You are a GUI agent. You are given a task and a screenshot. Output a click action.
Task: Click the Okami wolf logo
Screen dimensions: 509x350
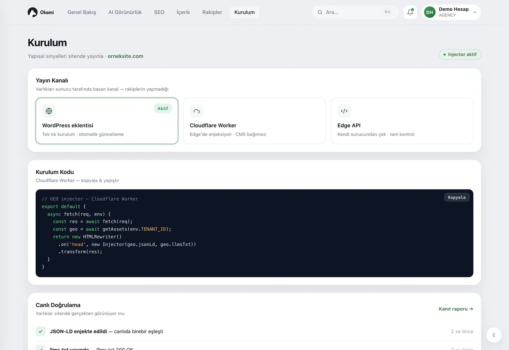pyautogui.click(x=33, y=12)
